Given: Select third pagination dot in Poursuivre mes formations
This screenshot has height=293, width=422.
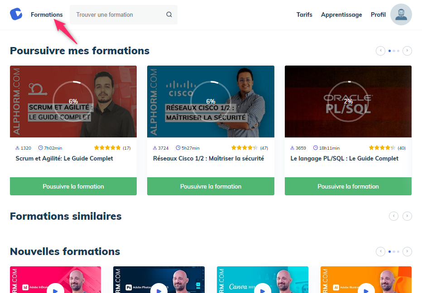Looking at the screenshot, I should click(398, 51).
